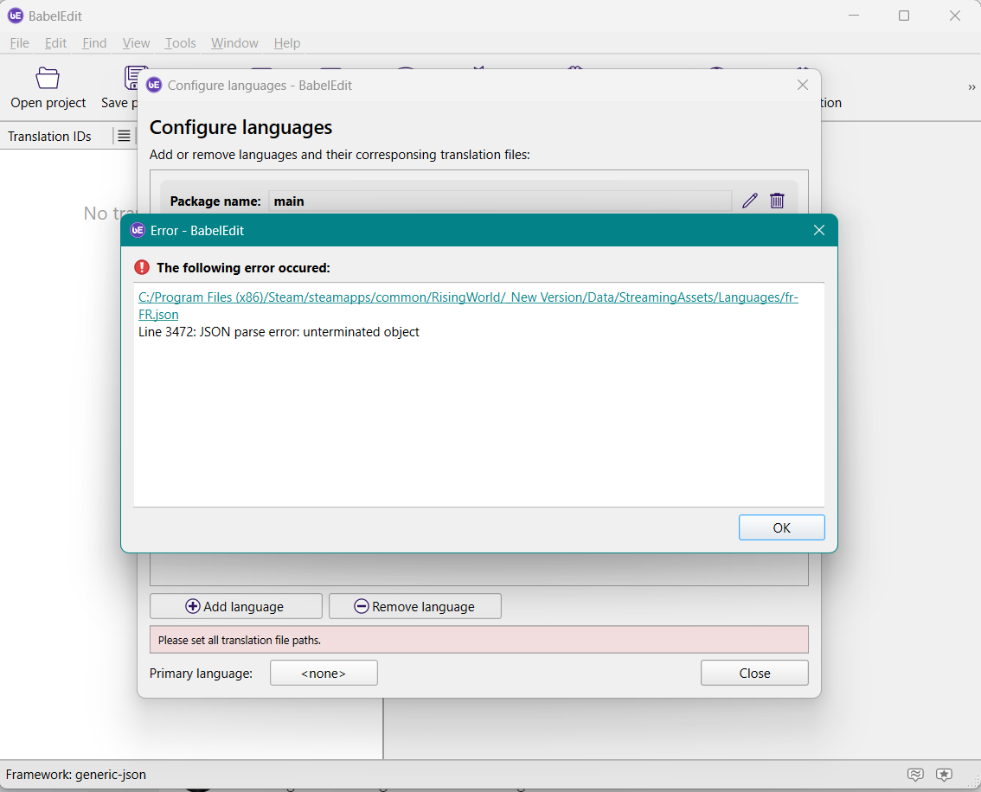Click the Add language button
Image resolution: width=981 pixels, height=792 pixels.
coord(235,606)
